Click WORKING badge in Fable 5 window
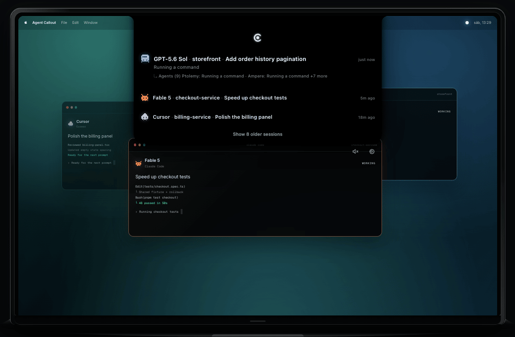515x337 pixels. coord(369,163)
